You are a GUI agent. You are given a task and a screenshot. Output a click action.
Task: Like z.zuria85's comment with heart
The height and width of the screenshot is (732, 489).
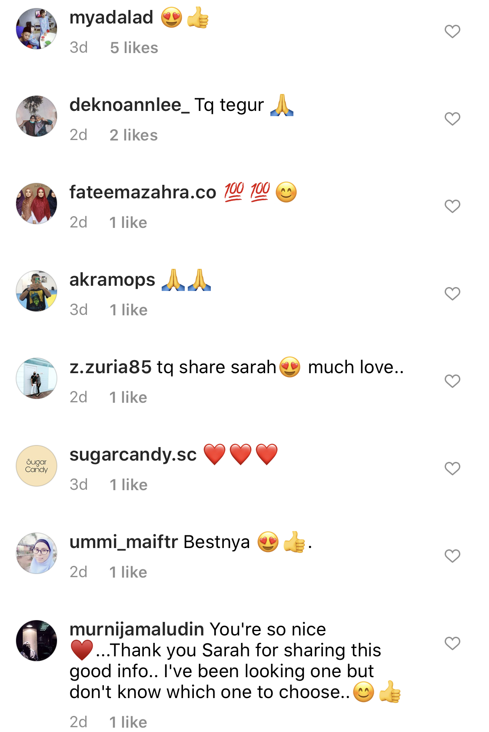452,381
